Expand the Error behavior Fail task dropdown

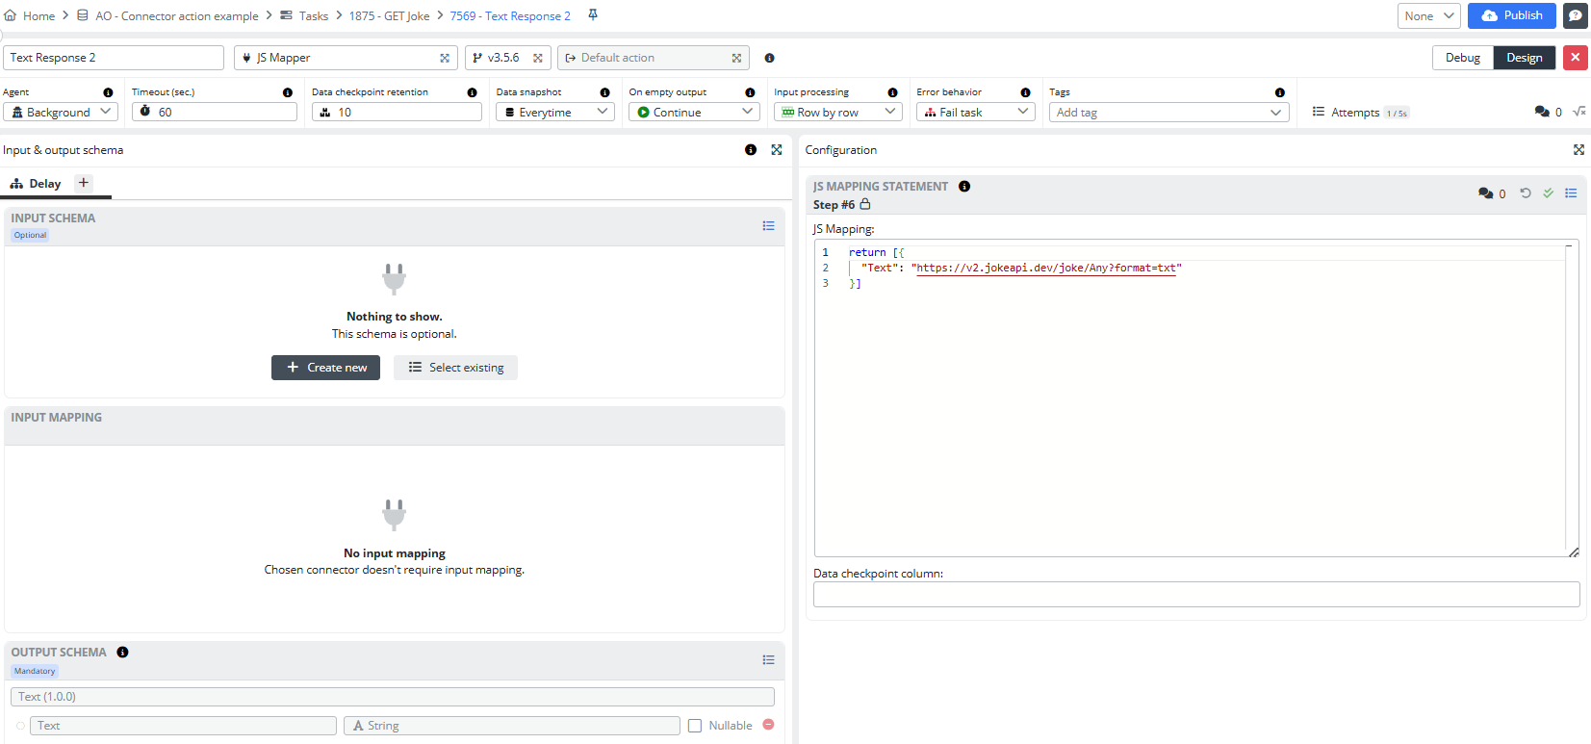tap(975, 113)
